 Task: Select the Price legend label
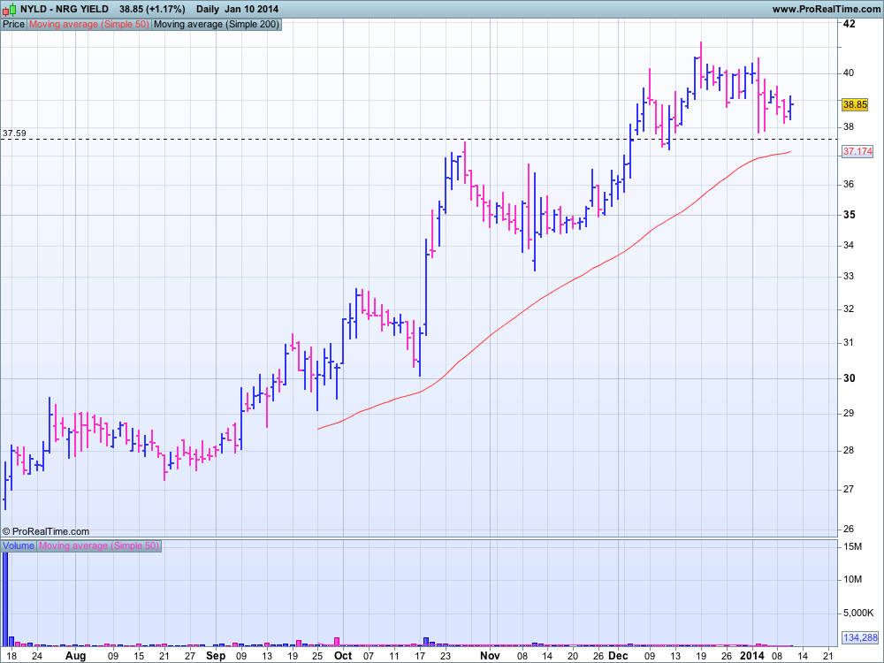14,24
